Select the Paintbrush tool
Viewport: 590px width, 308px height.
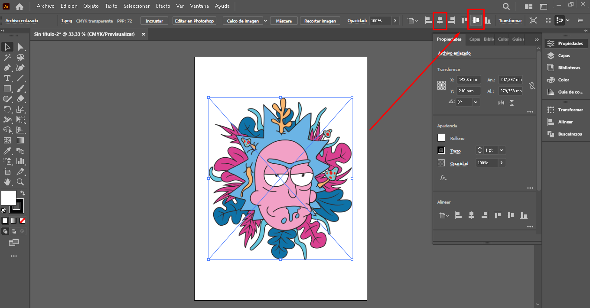tap(20, 88)
